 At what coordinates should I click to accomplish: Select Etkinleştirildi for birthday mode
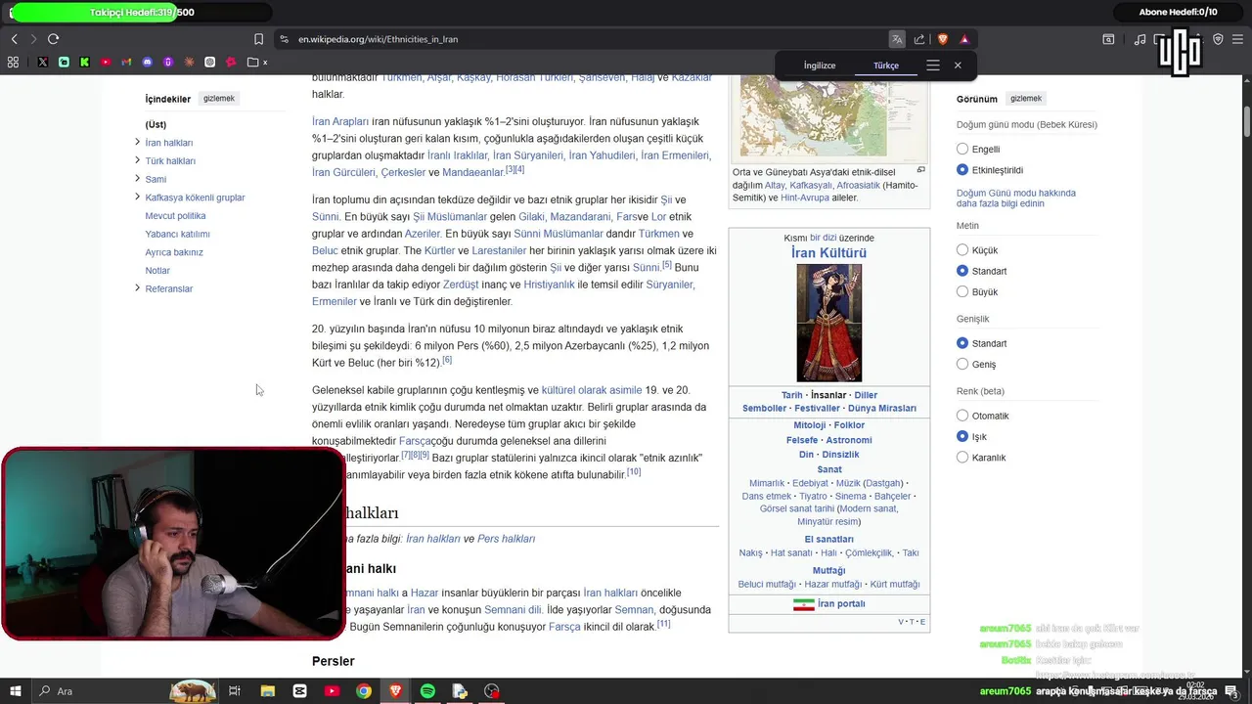pos(962,170)
